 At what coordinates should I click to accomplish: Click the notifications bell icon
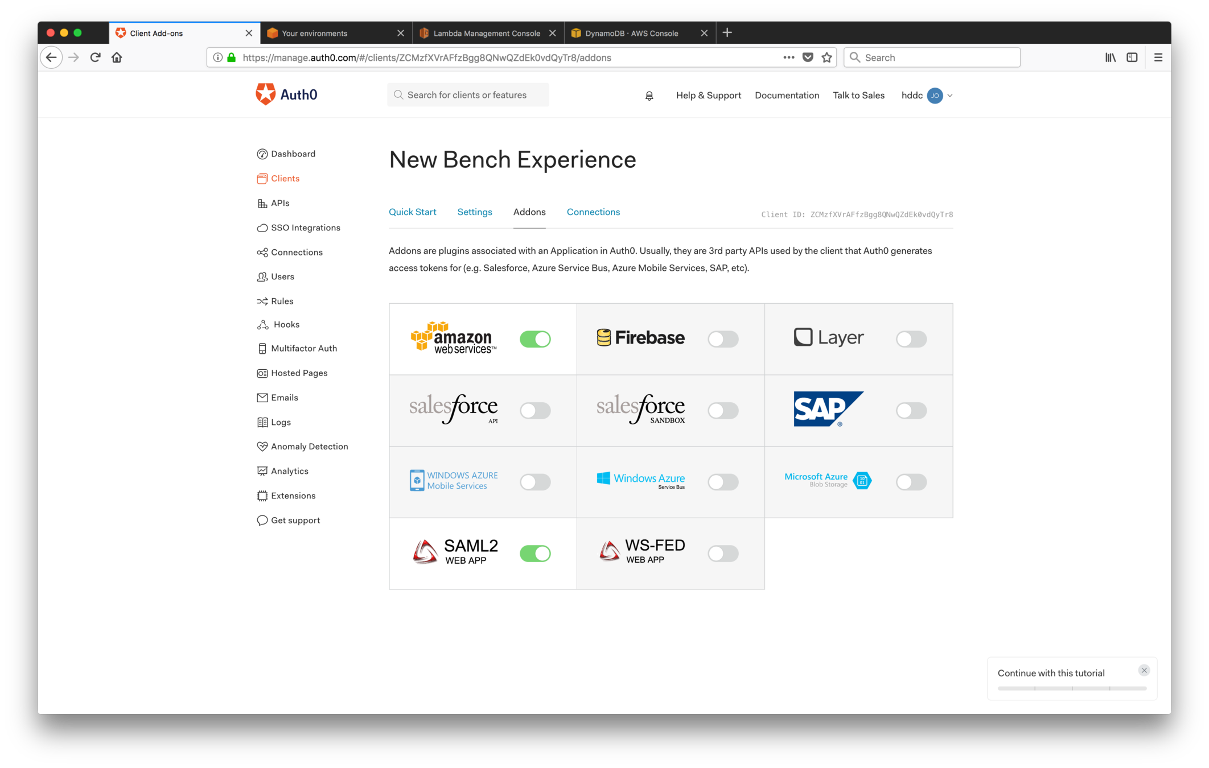coord(649,96)
